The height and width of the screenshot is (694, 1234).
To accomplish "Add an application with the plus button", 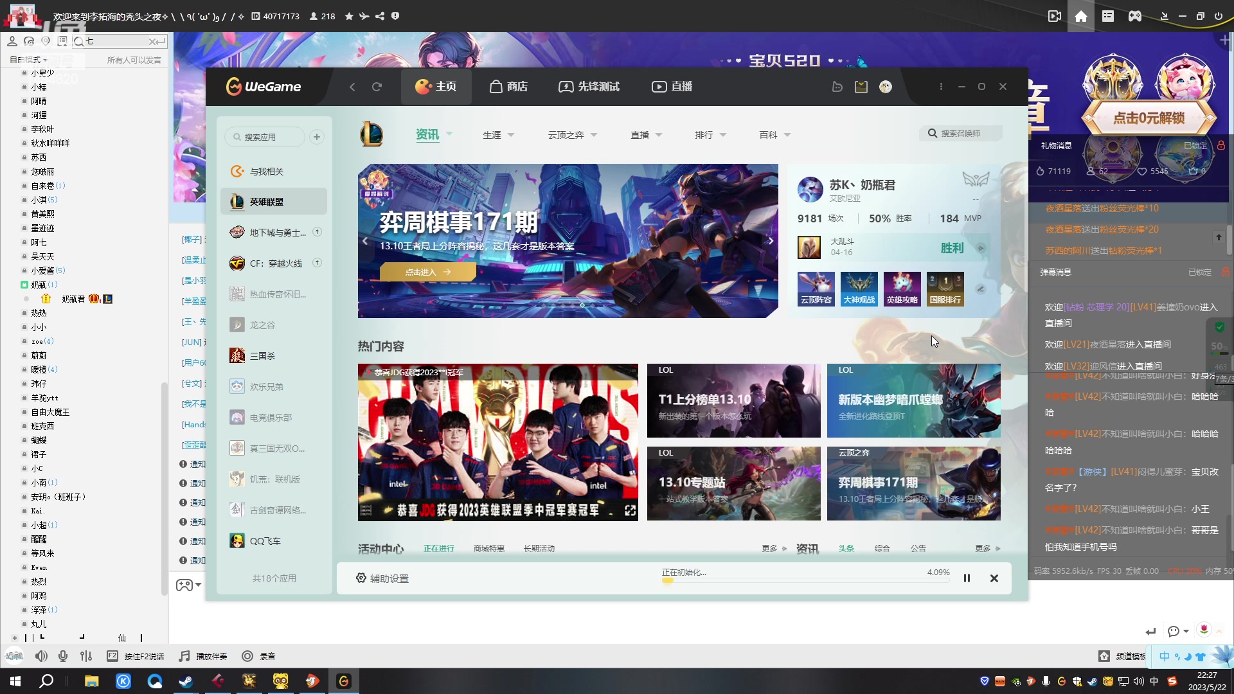I will [317, 137].
